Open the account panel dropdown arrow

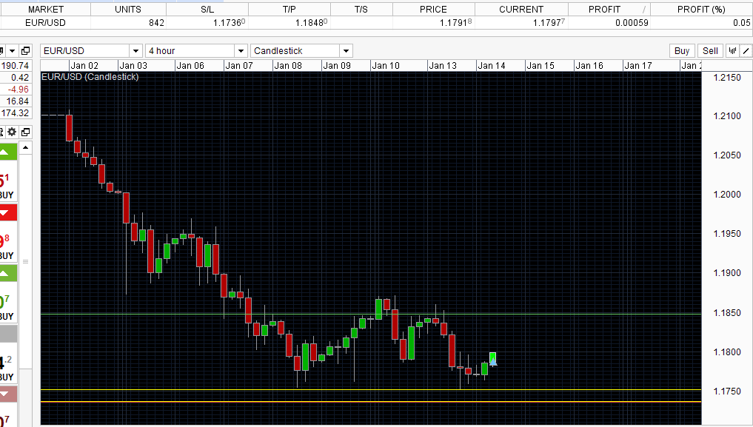click(13, 50)
